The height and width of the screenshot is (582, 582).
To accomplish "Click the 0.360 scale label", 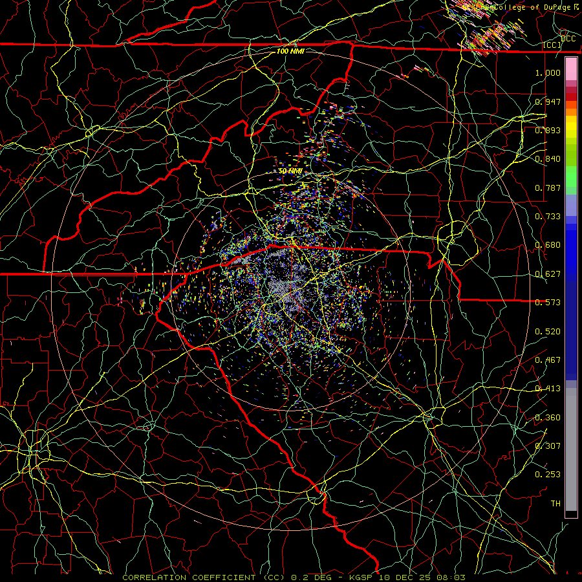I will point(548,418).
